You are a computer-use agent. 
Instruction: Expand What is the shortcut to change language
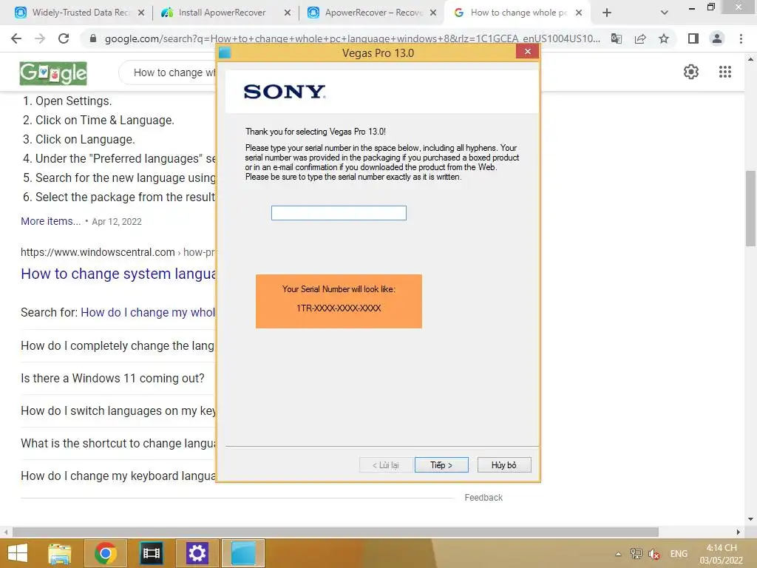[x=118, y=444]
